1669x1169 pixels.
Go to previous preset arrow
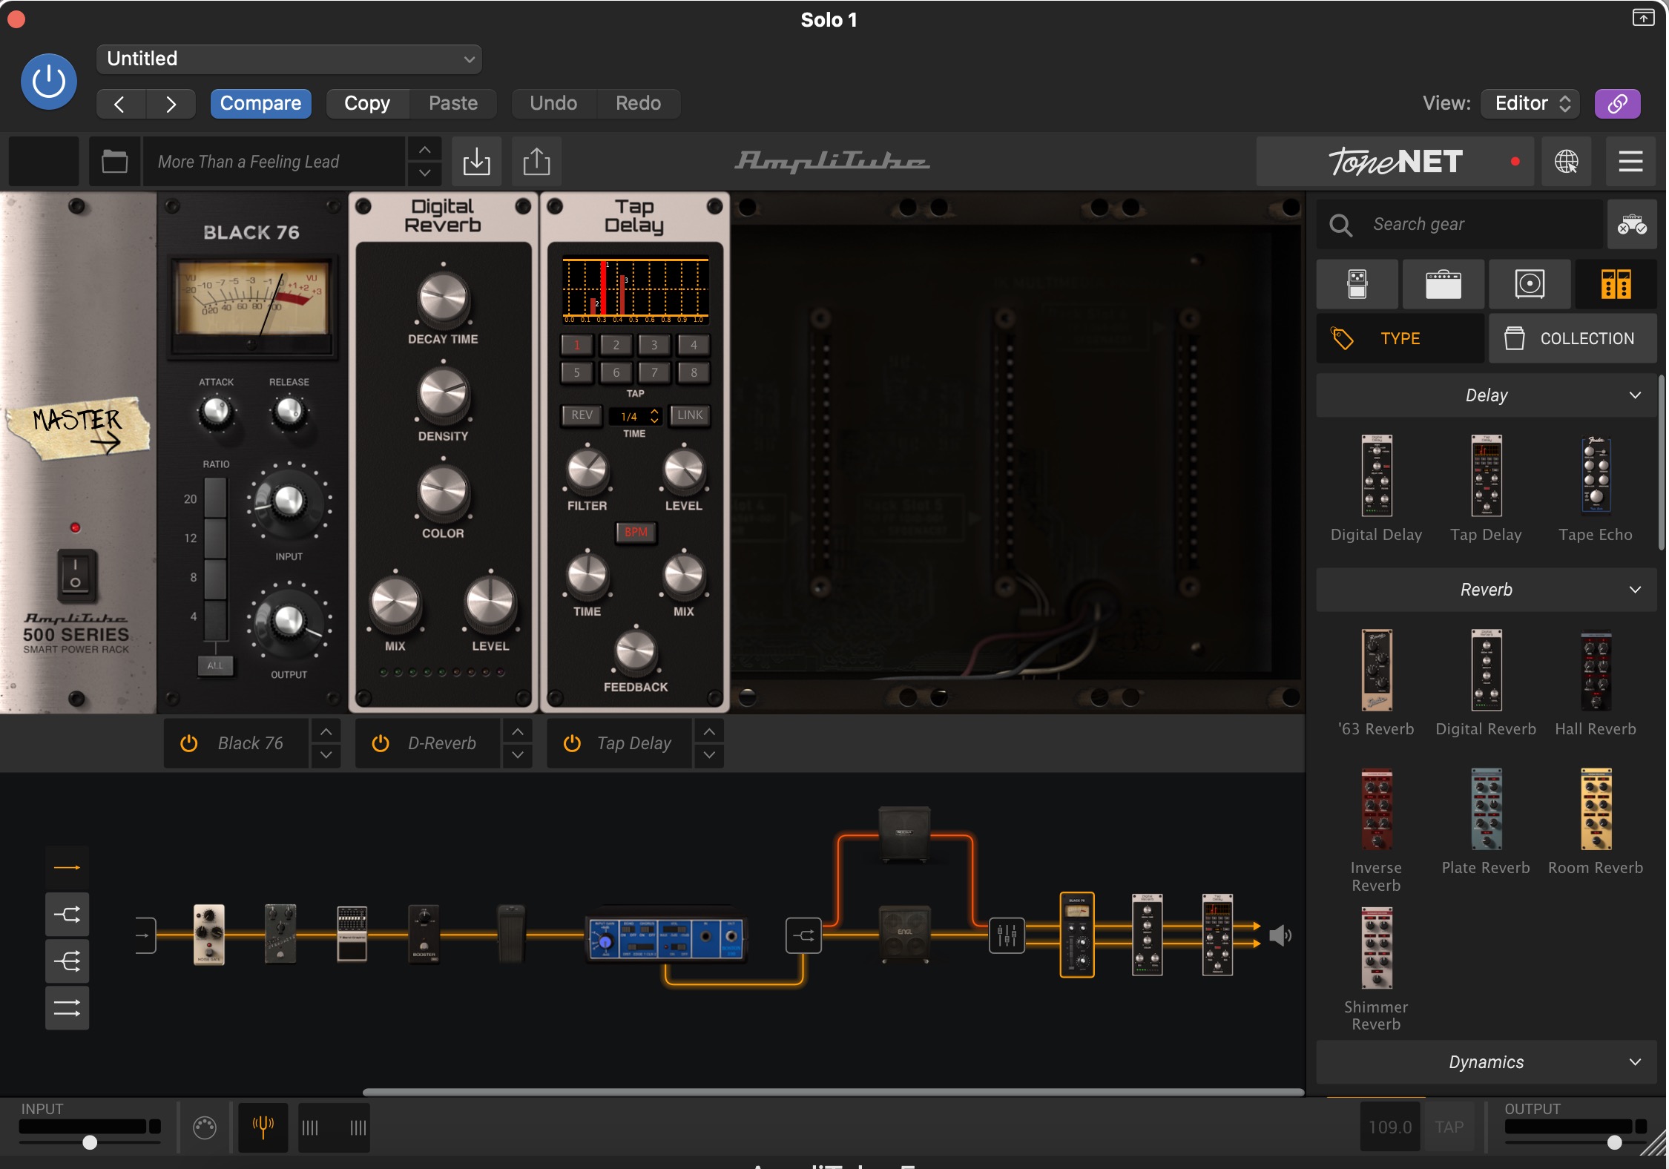(x=120, y=104)
